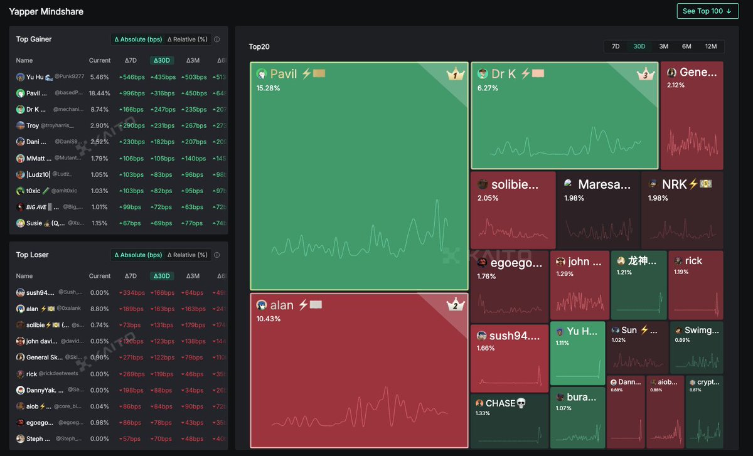Click Top20 heading above treemap
Screen dimensions: 753x456
(259, 46)
